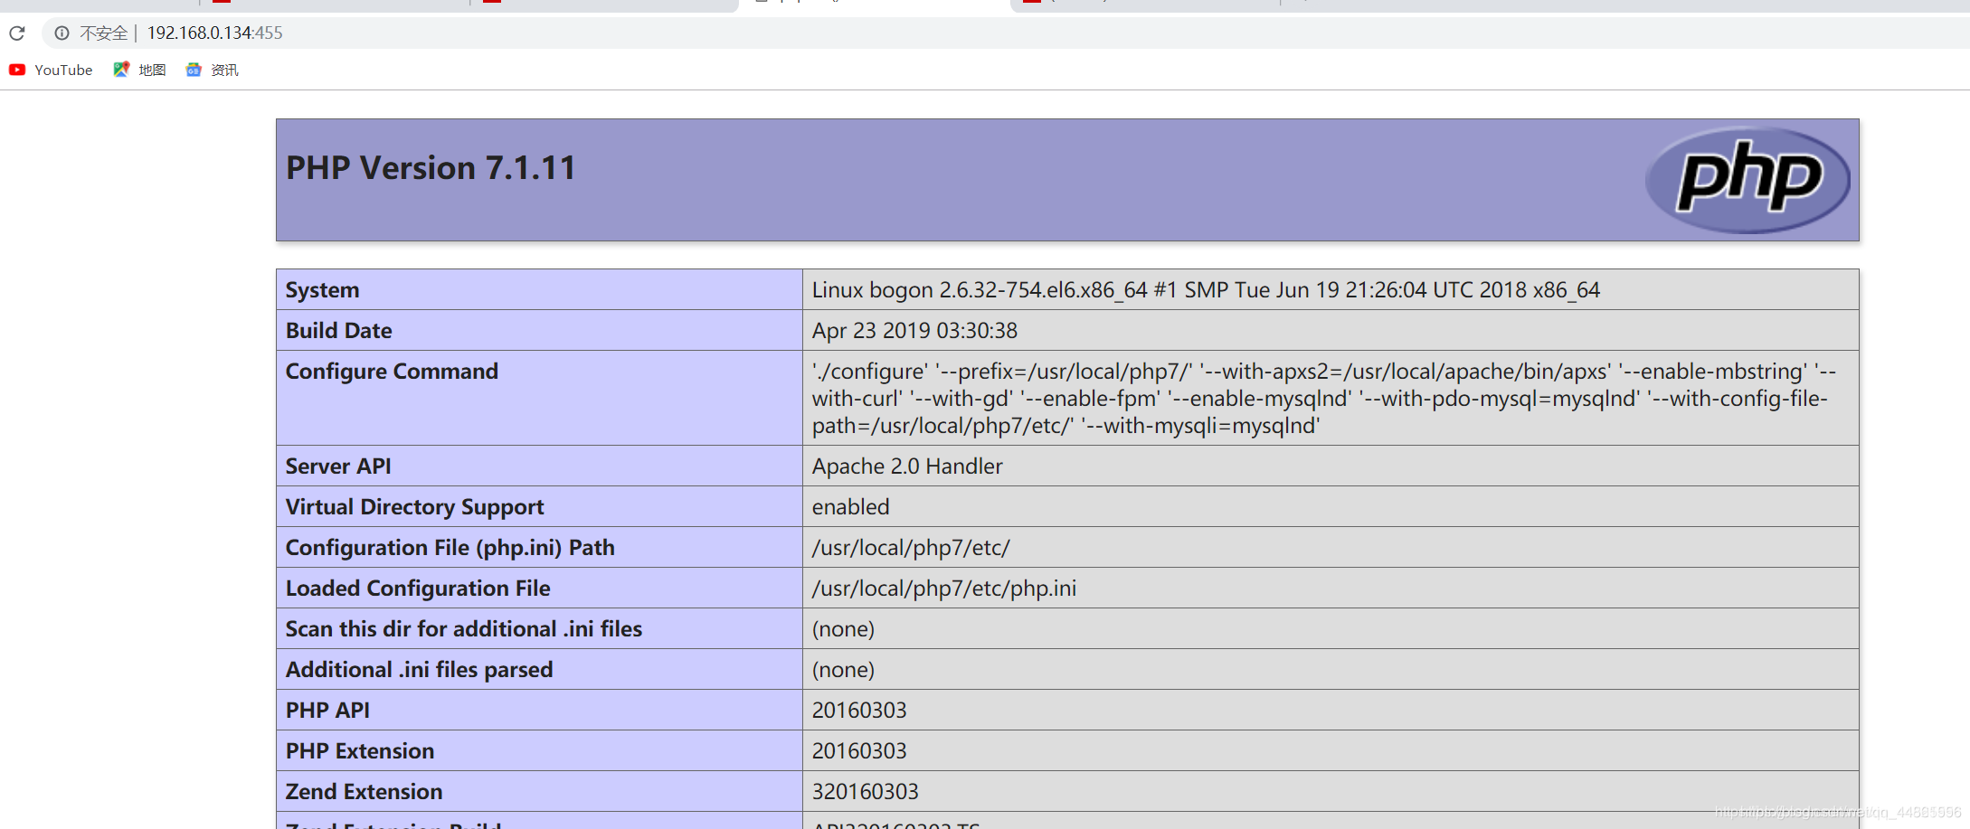Select Additional .ini files parsed label
Image resolution: width=1970 pixels, height=829 pixels.
(420, 670)
